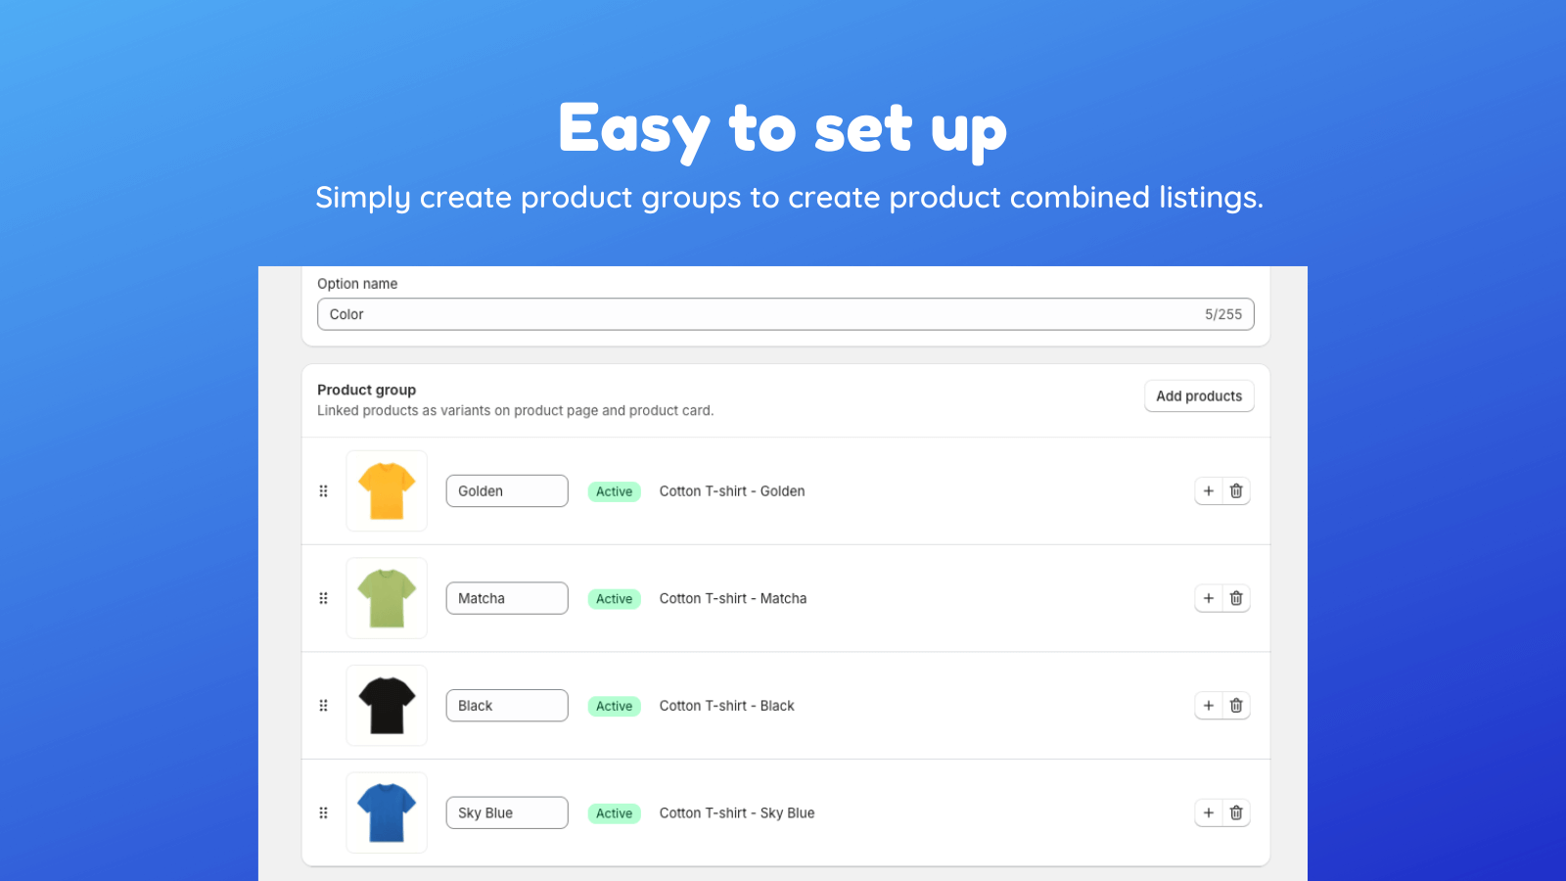This screenshot has width=1566, height=881.
Task: Select the trash icon on the Sky Blue row
Action: tap(1236, 812)
